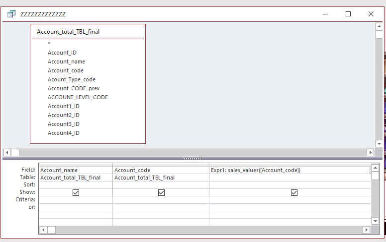This screenshot has height=242, width=386.
Task: Click left arrow of table pane horizontal scrollbar
Action: click(x=7, y=152)
